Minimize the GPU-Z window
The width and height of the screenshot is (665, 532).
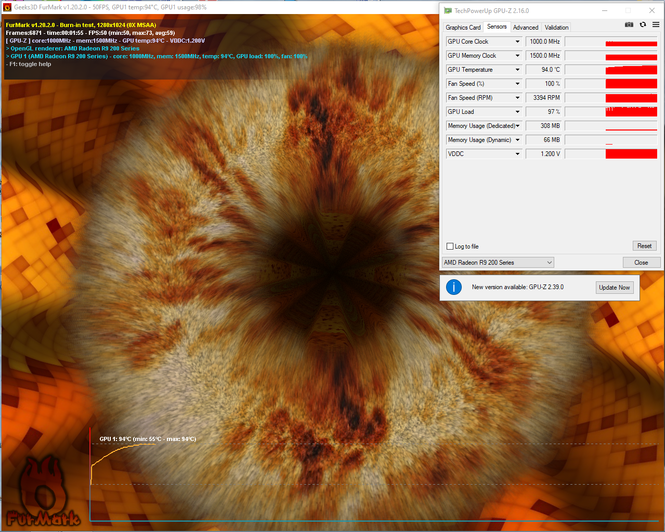tap(605, 10)
